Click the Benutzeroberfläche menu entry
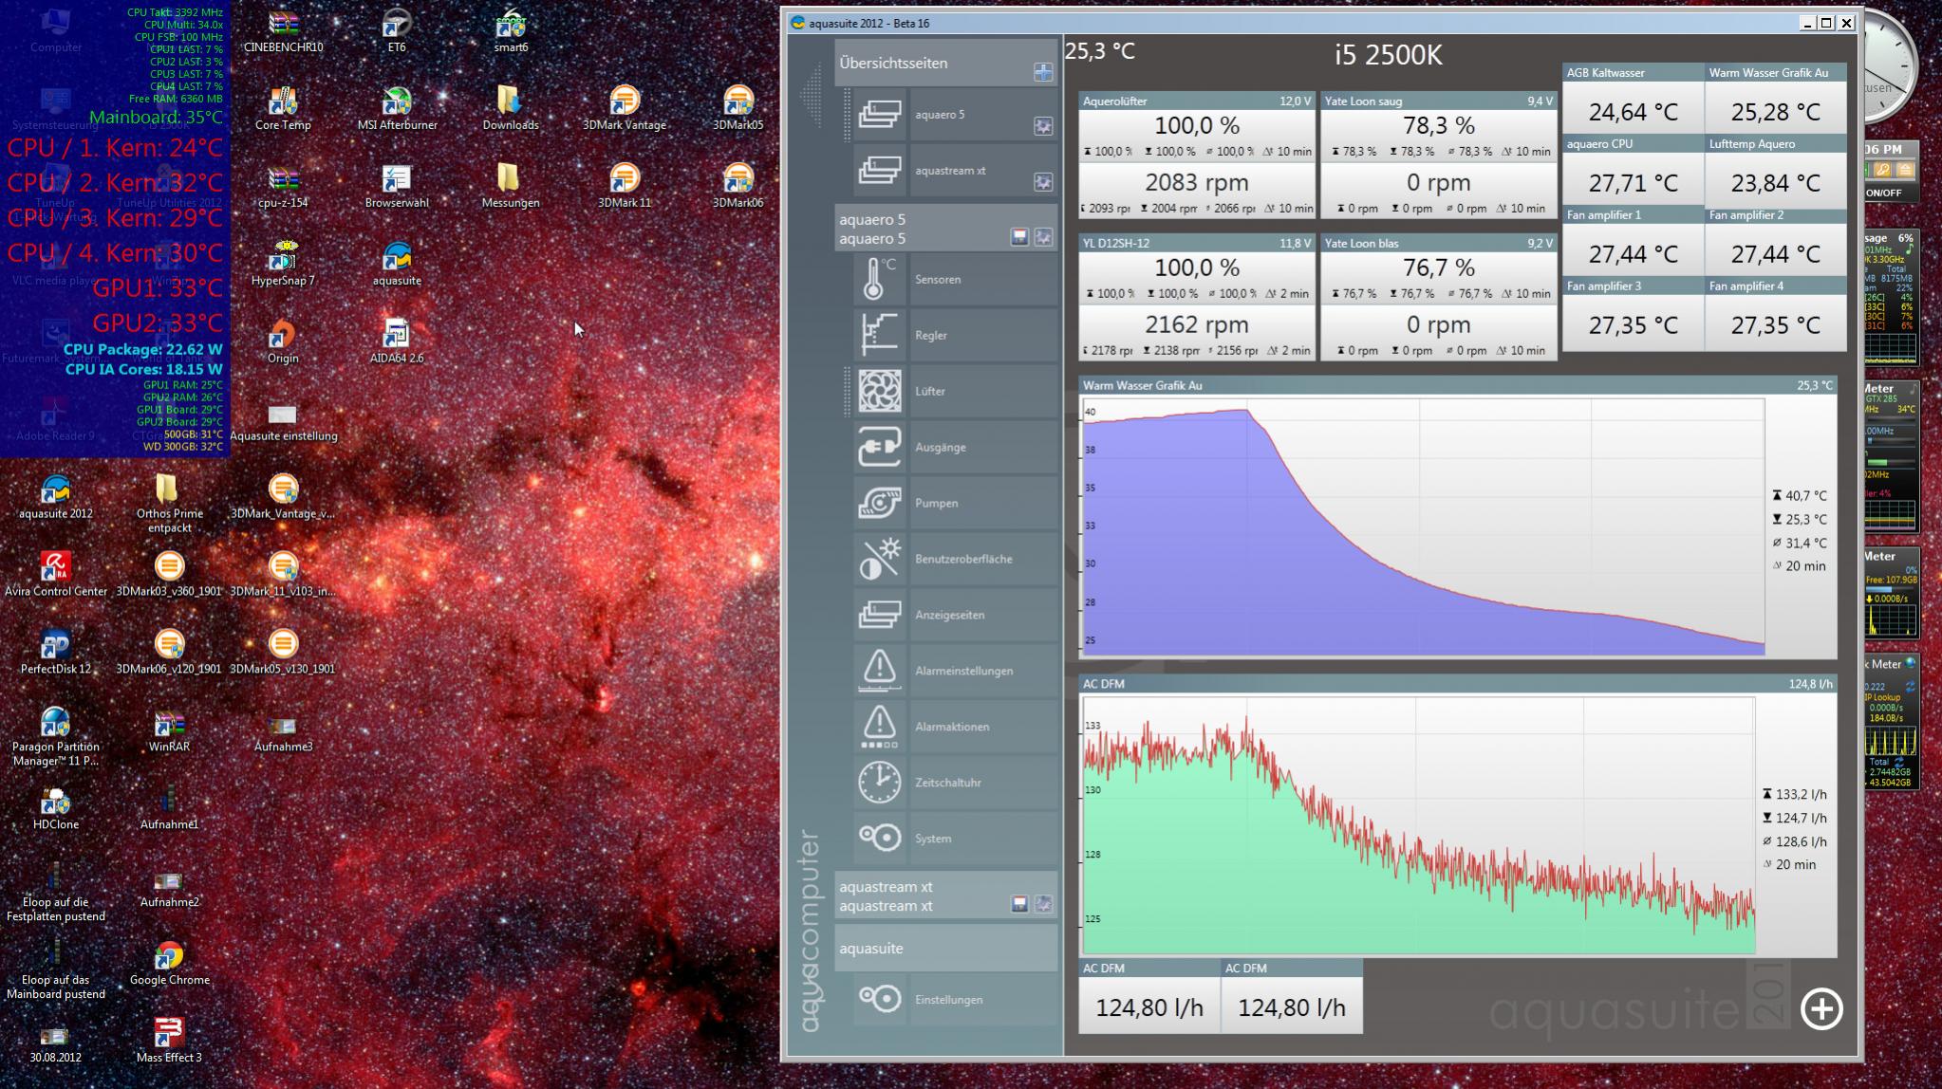Screen dimensions: 1942x1089 tap(962, 559)
